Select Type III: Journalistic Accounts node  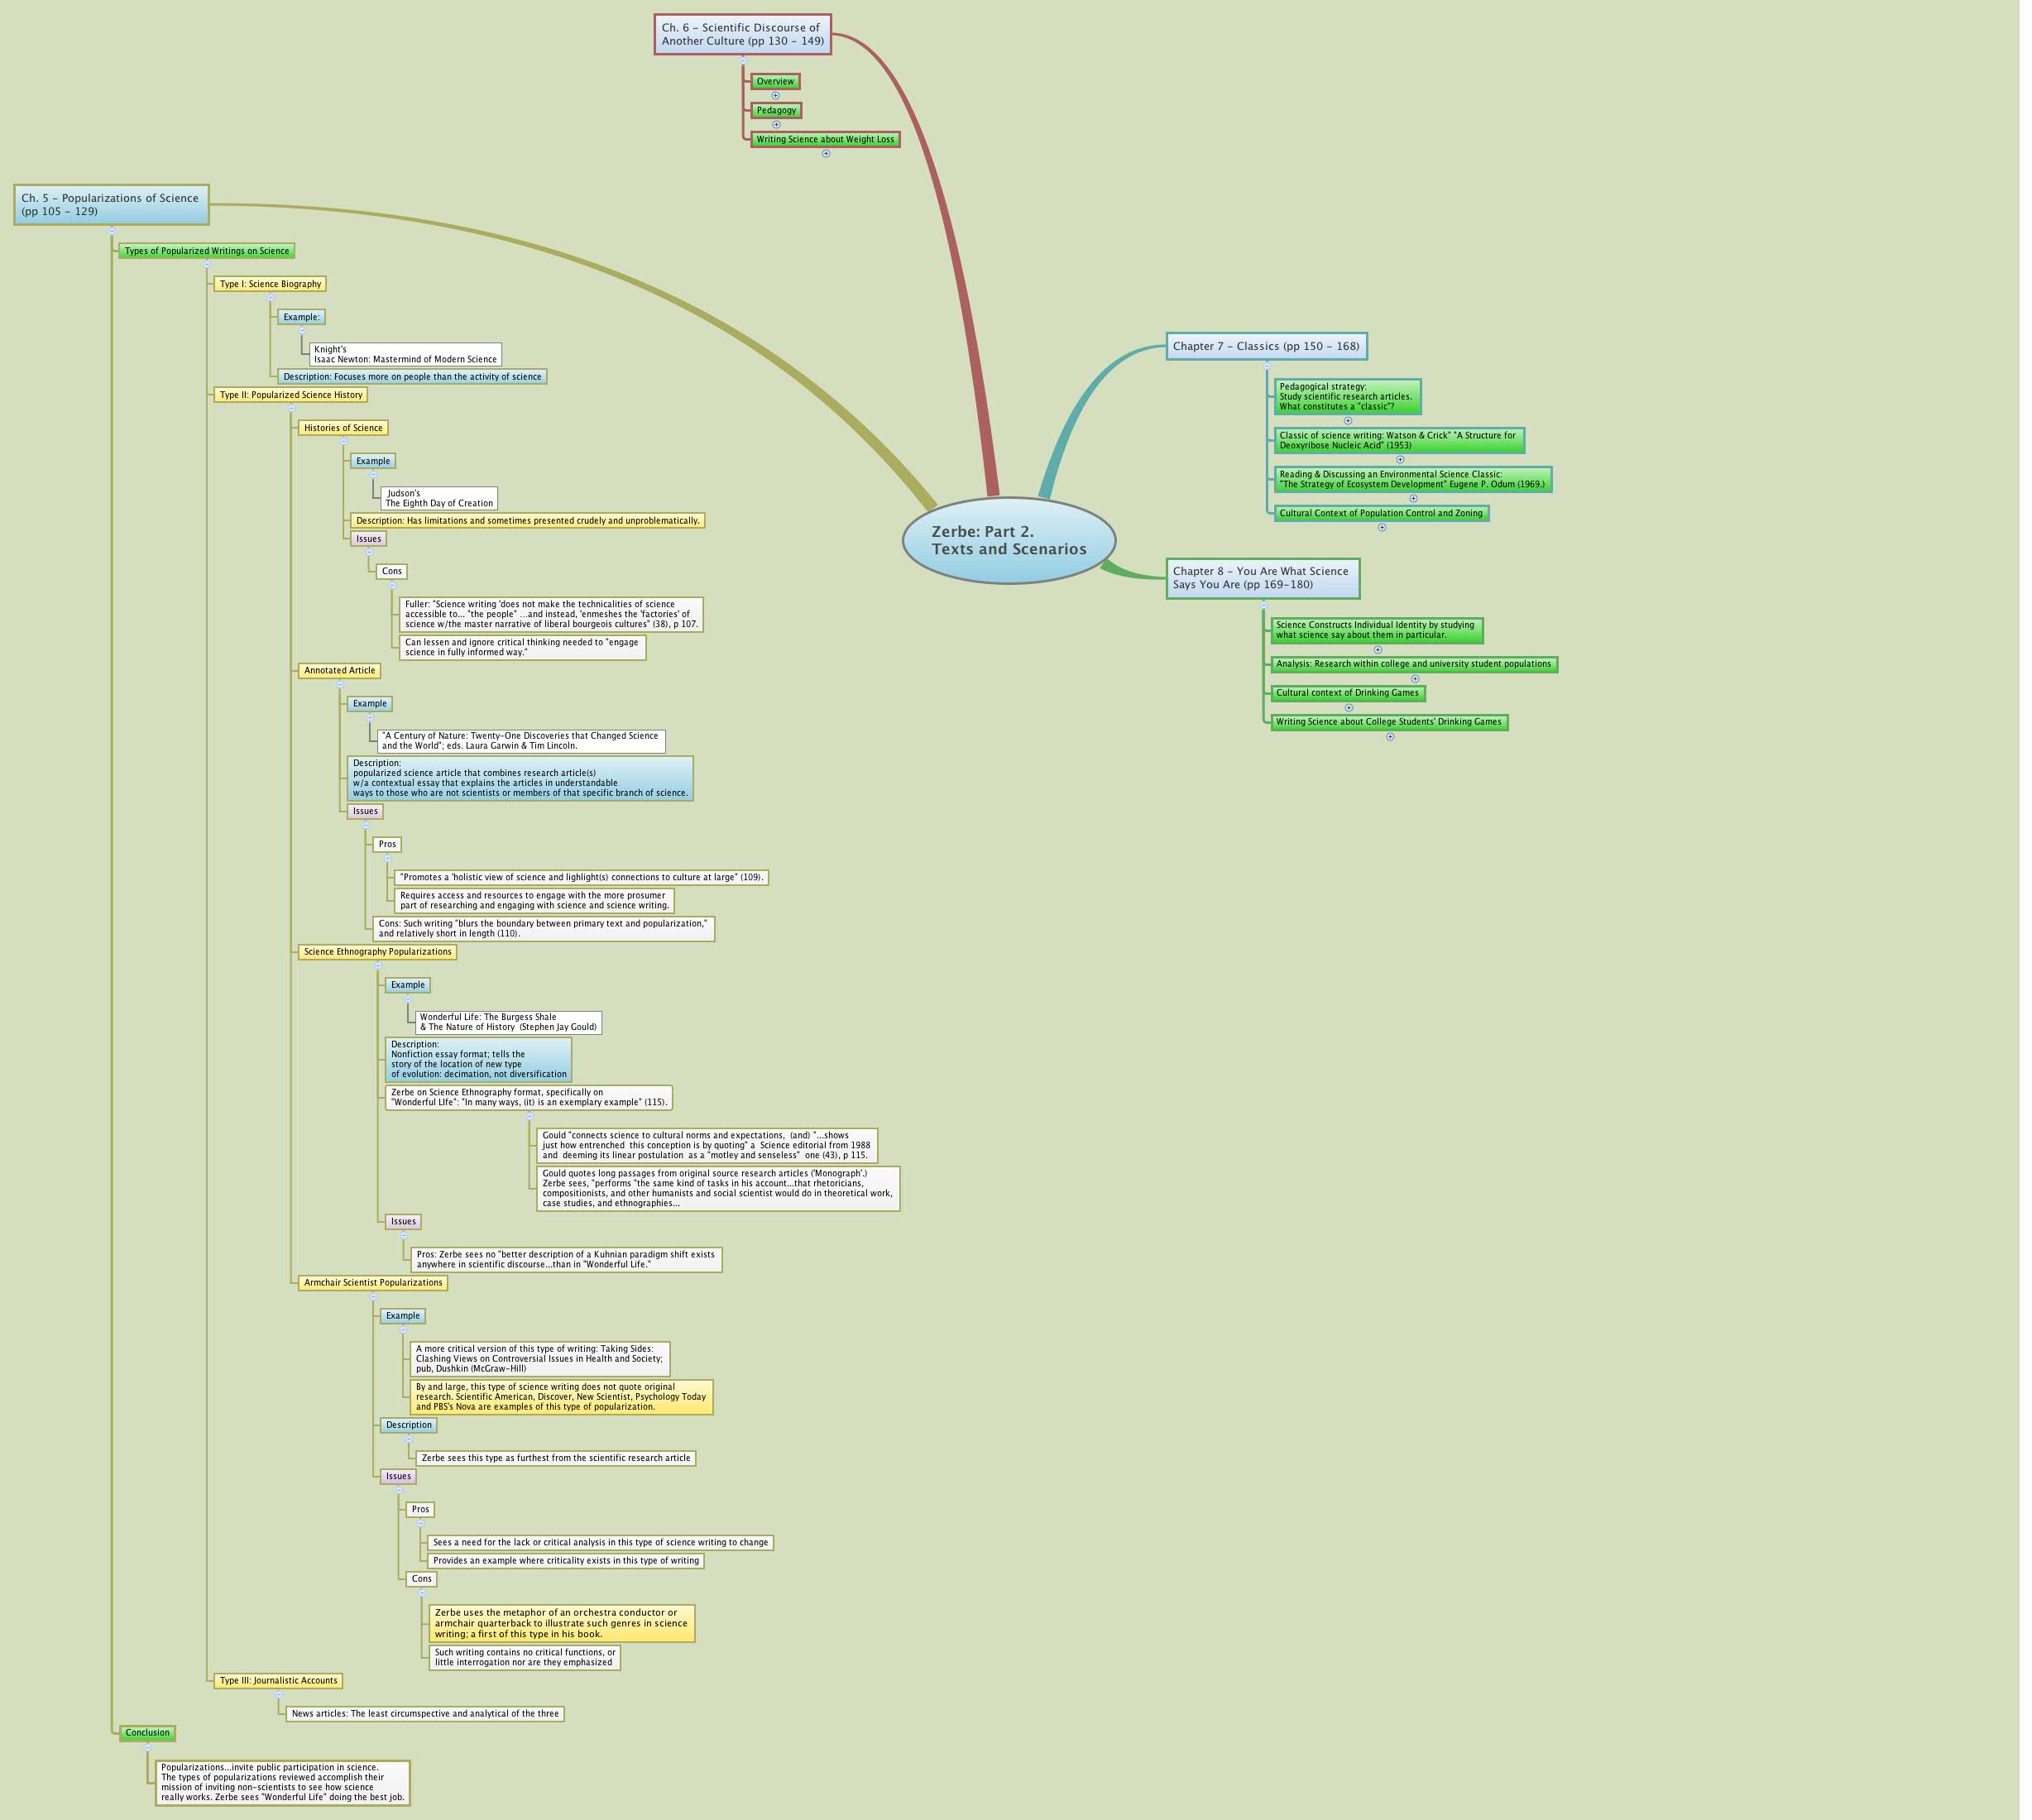(279, 1681)
